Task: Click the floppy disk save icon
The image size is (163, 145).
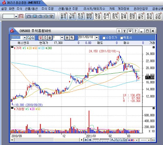Action: [x=29, y=16]
